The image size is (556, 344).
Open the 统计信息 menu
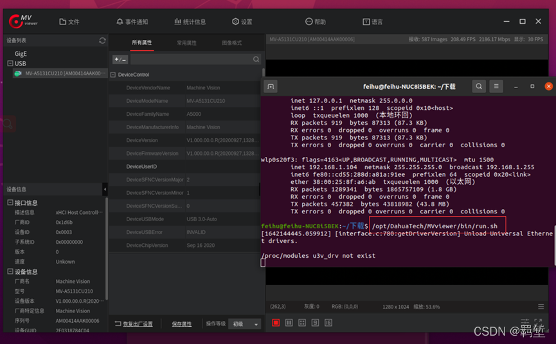click(190, 22)
